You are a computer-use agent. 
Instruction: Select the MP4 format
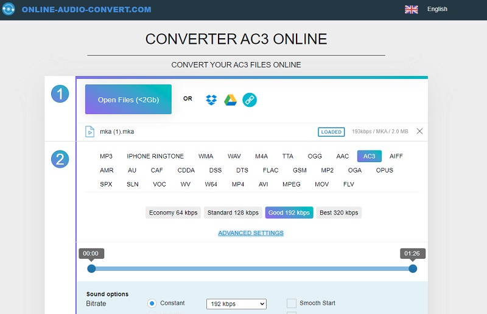[238, 184]
